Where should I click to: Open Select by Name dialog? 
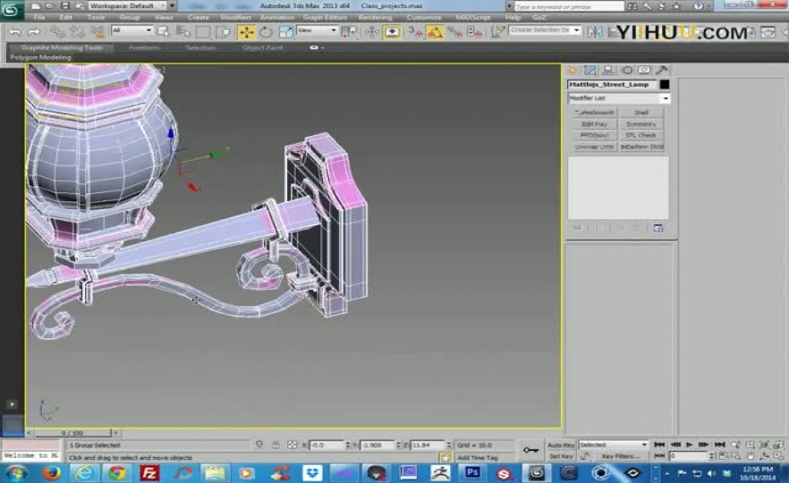pyautogui.click(x=182, y=32)
